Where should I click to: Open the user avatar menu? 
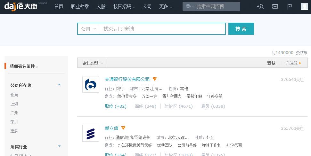pyautogui.click(x=305, y=6)
